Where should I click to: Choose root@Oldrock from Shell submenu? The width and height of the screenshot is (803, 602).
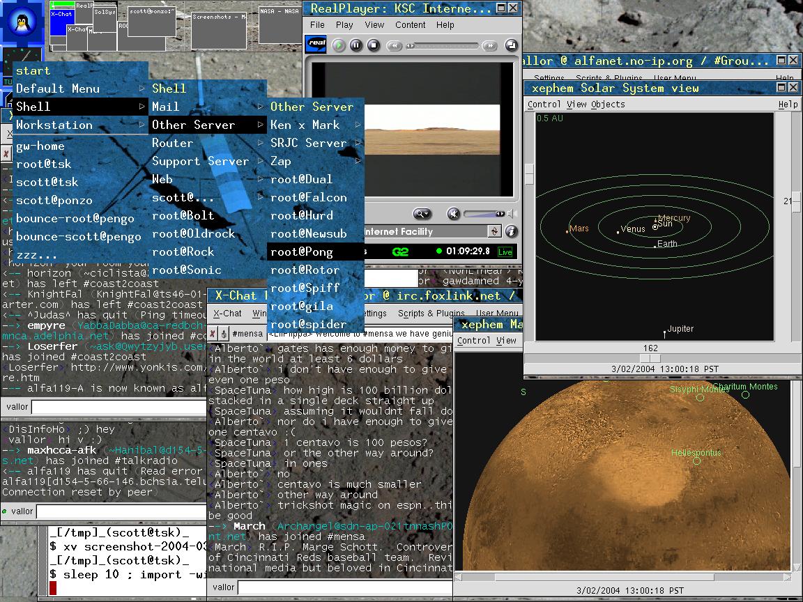[208, 233]
